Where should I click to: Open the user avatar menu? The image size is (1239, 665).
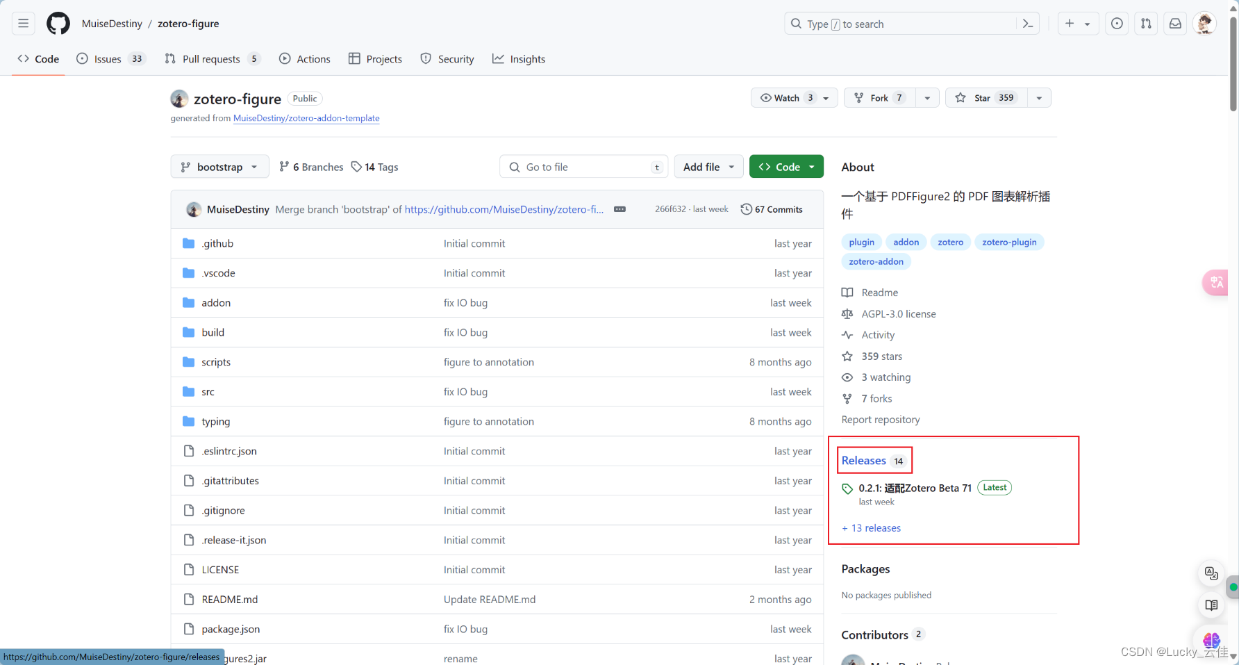point(1205,24)
